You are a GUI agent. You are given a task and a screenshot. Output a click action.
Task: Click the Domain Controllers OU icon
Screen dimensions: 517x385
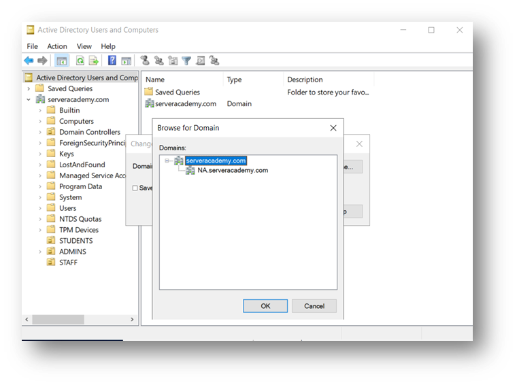tap(51, 132)
